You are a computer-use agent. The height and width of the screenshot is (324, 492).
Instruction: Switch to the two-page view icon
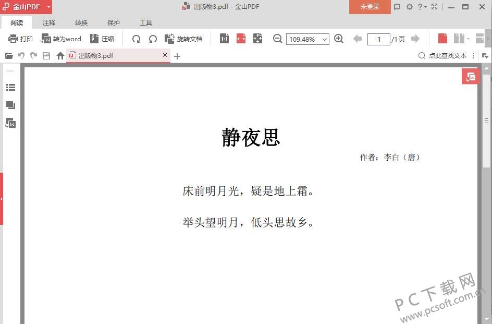coord(459,38)
